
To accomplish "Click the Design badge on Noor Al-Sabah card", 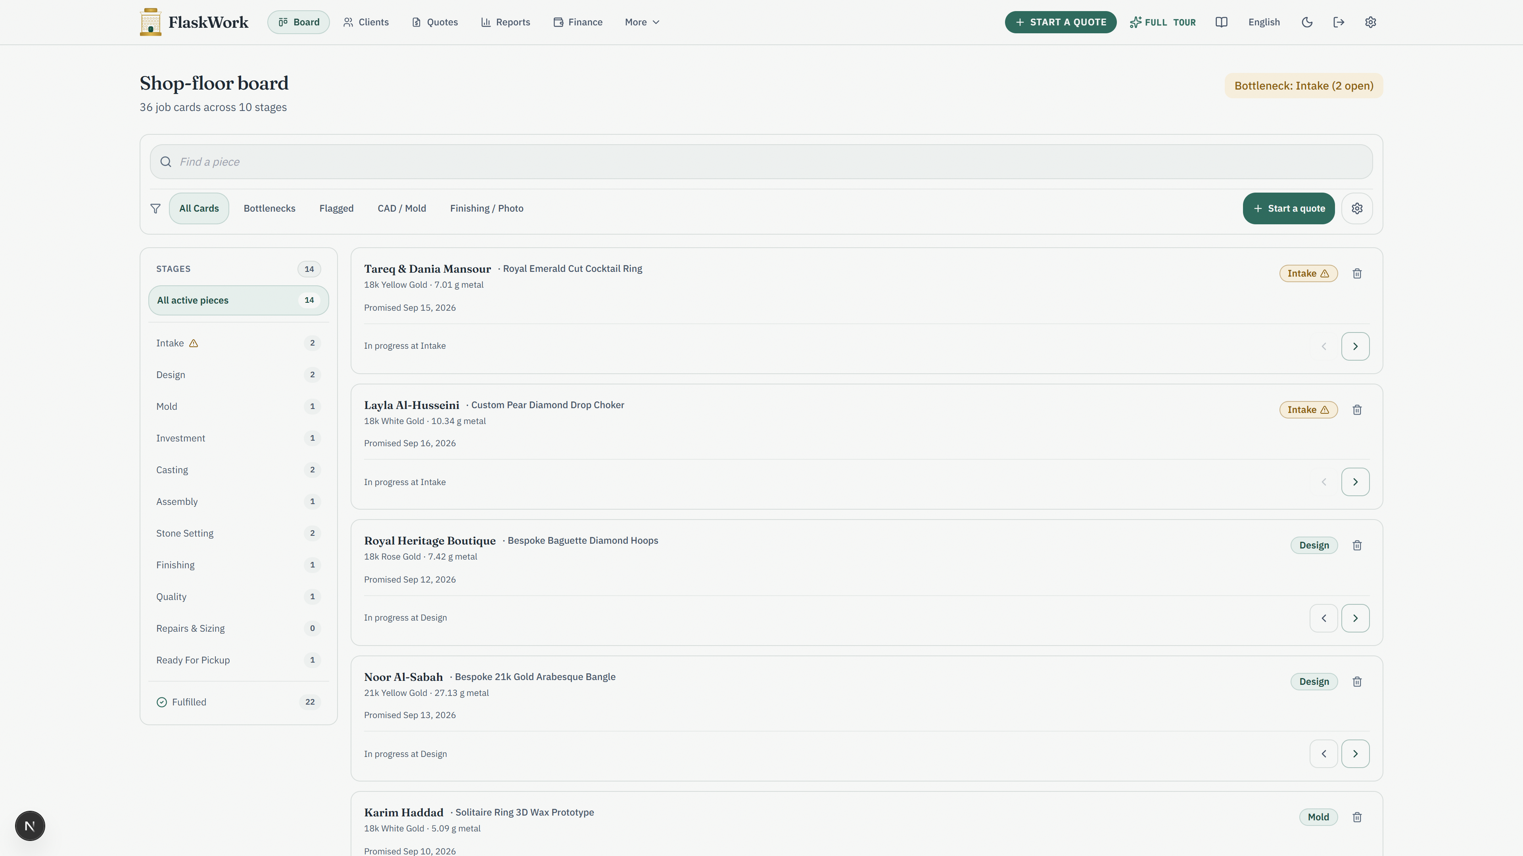I will click(x=1314, y=682).
